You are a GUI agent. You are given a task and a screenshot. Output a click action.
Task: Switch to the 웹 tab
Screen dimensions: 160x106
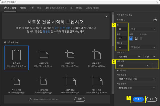[x=71, y=8]
